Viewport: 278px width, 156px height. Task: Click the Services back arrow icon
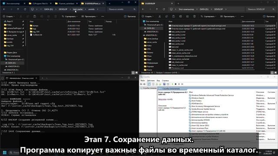coord(141,84)
